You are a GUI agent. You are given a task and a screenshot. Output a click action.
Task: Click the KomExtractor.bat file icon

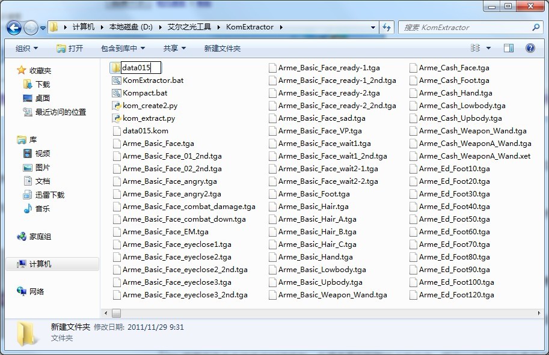[x=117, y=80]
